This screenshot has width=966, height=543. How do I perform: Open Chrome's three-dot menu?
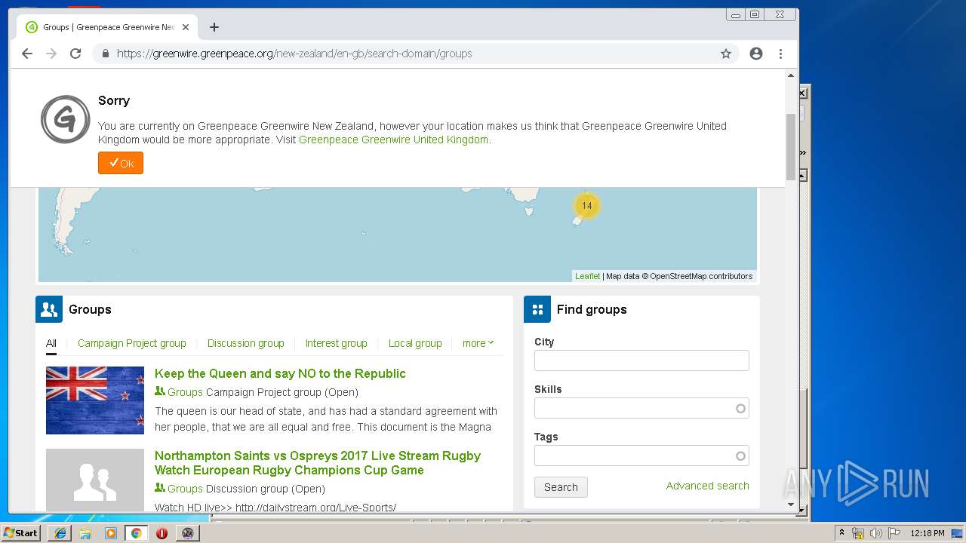(x=780, y=54)
